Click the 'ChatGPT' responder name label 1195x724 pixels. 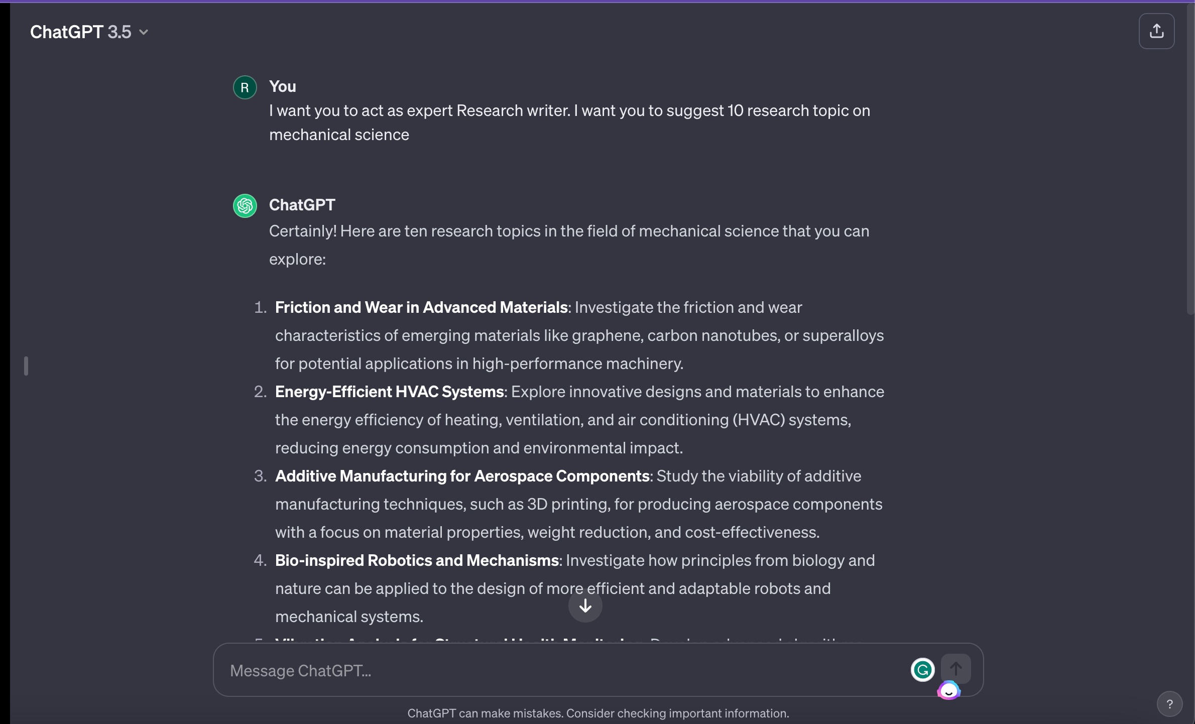[302, 205]
